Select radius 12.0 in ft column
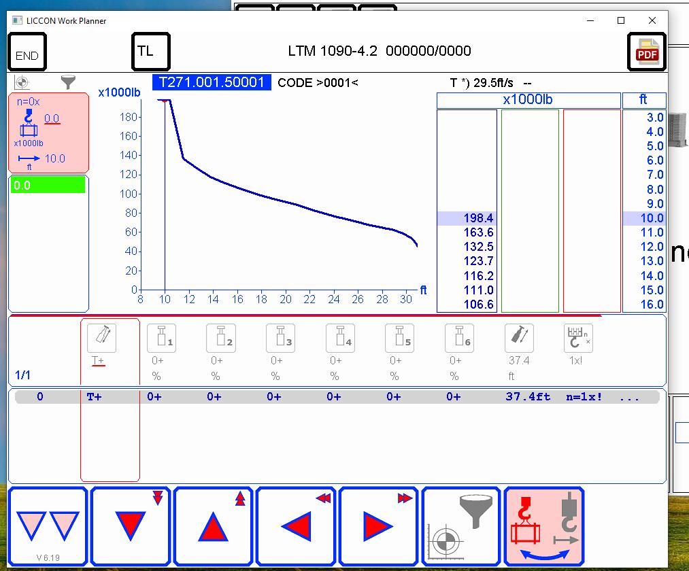689x571 pixels. coord(652,247)
